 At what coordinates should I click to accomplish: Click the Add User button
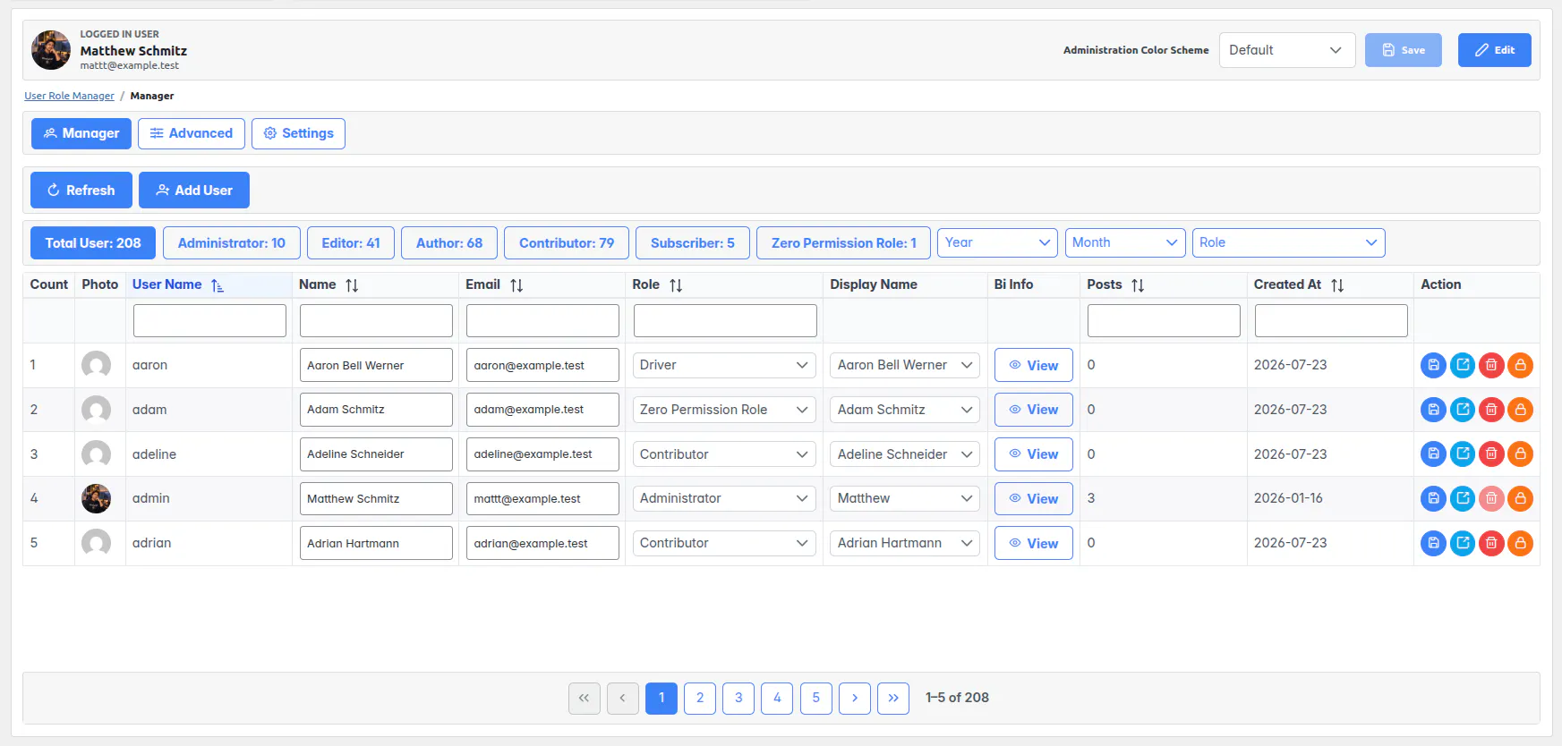(194, 191)
